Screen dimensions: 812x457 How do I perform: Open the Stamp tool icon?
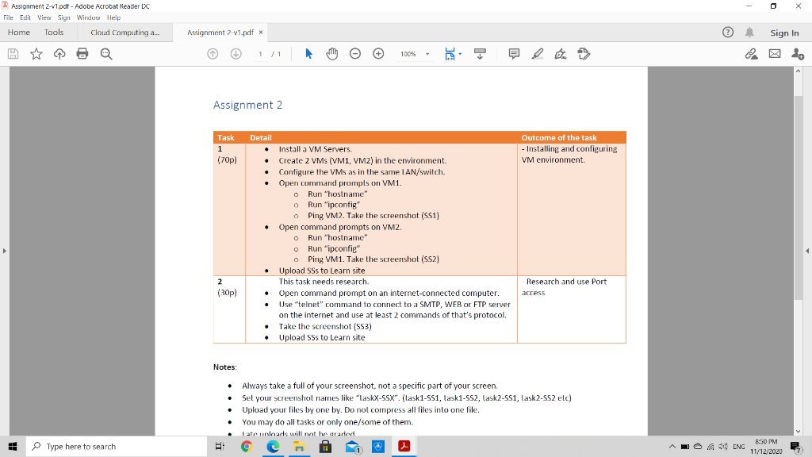(584, 54)
